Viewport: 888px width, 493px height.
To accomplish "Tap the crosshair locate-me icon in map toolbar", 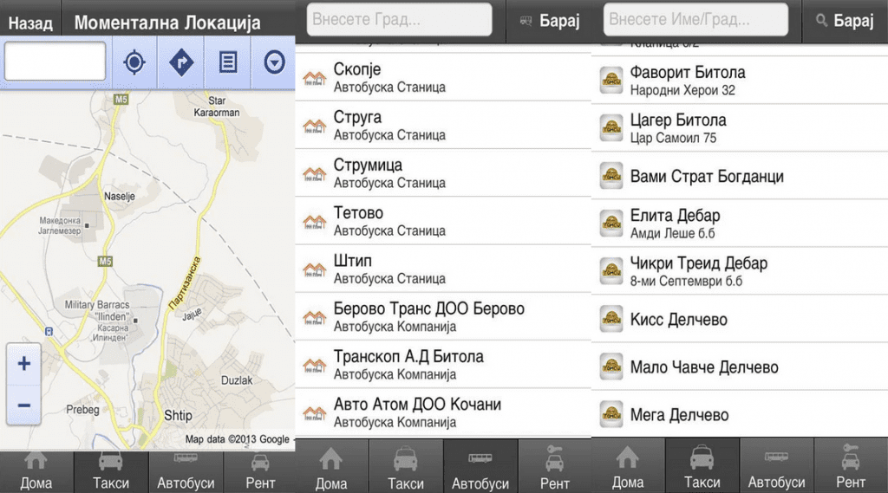I will pyautogui.click(x=134, y=62).
